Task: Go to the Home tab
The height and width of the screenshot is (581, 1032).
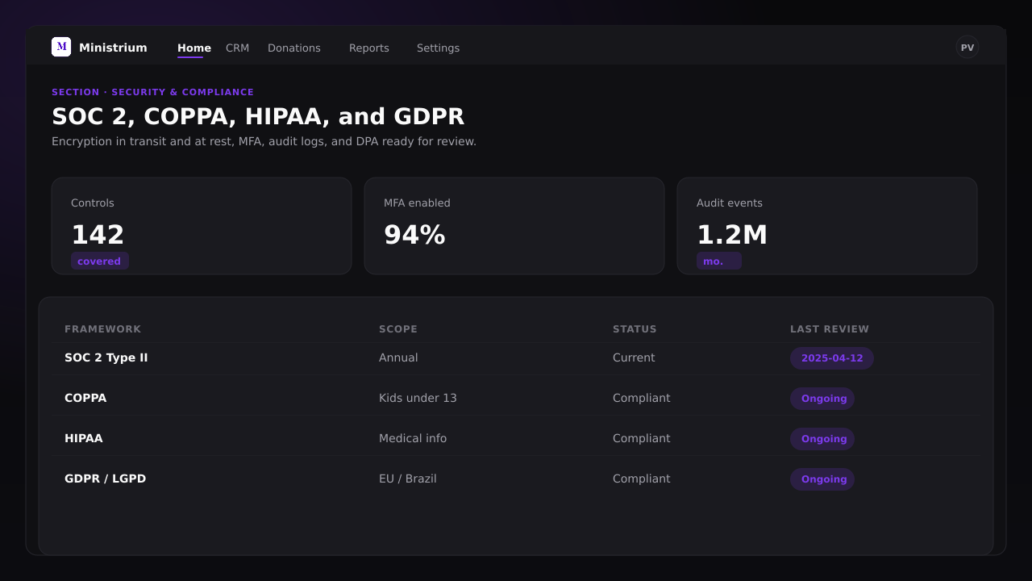Action: [194, 48]
